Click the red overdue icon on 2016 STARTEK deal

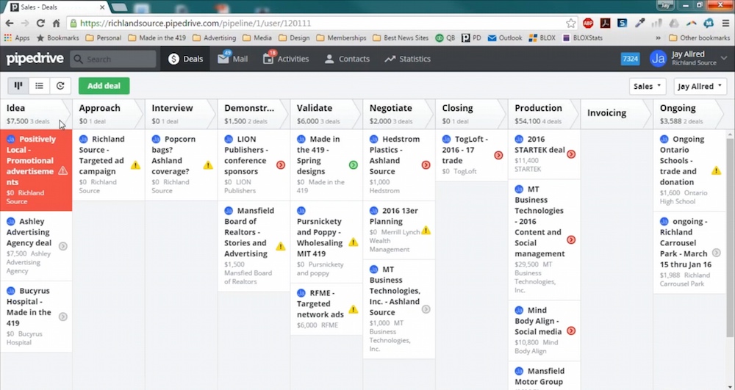(x=571, y=154)
